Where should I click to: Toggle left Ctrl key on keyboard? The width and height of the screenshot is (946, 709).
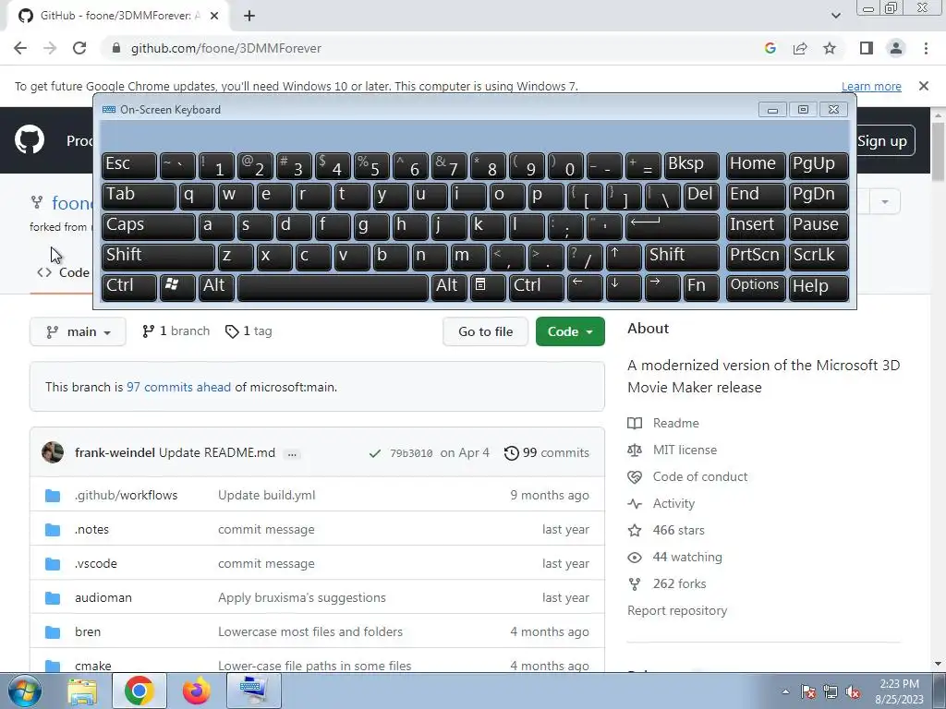tap(129, 286)
